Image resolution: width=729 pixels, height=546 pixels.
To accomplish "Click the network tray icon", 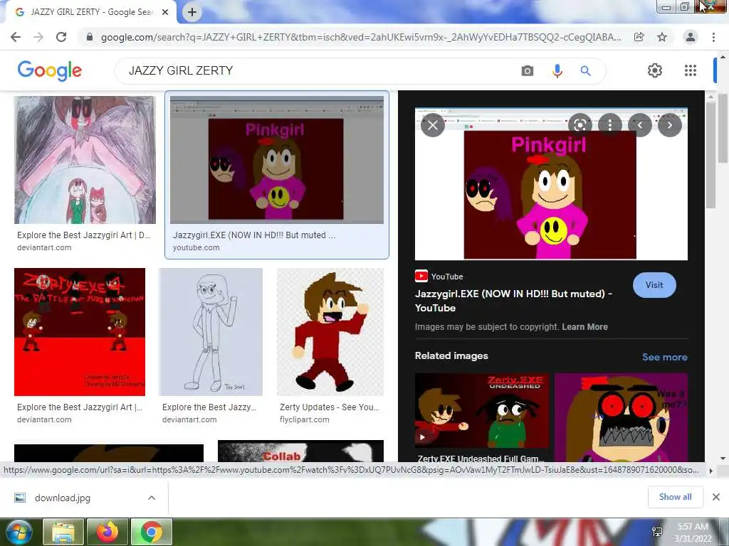I will click(x=657, y=532).
